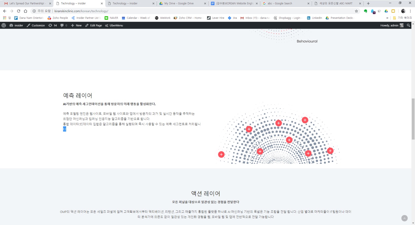
Task: Open the comments bubble in admin bar
Action: click(x=64, y=25)
